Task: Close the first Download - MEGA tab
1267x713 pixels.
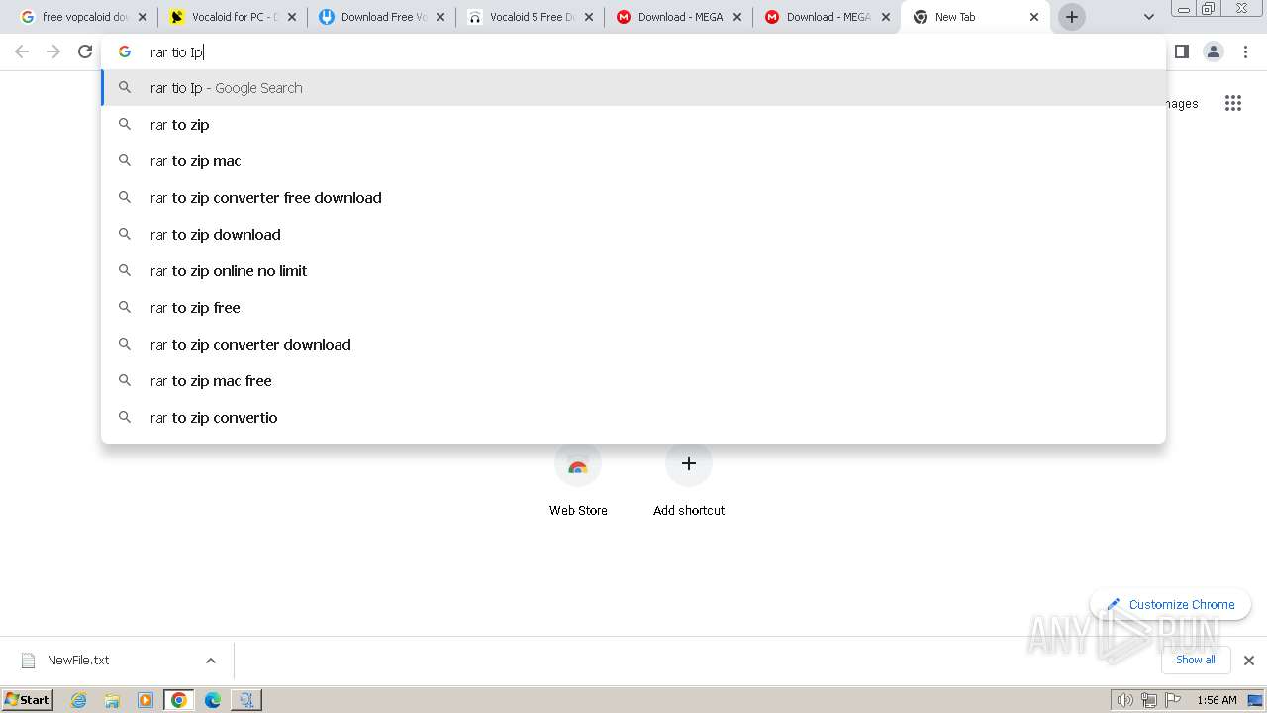Action: 737,17
